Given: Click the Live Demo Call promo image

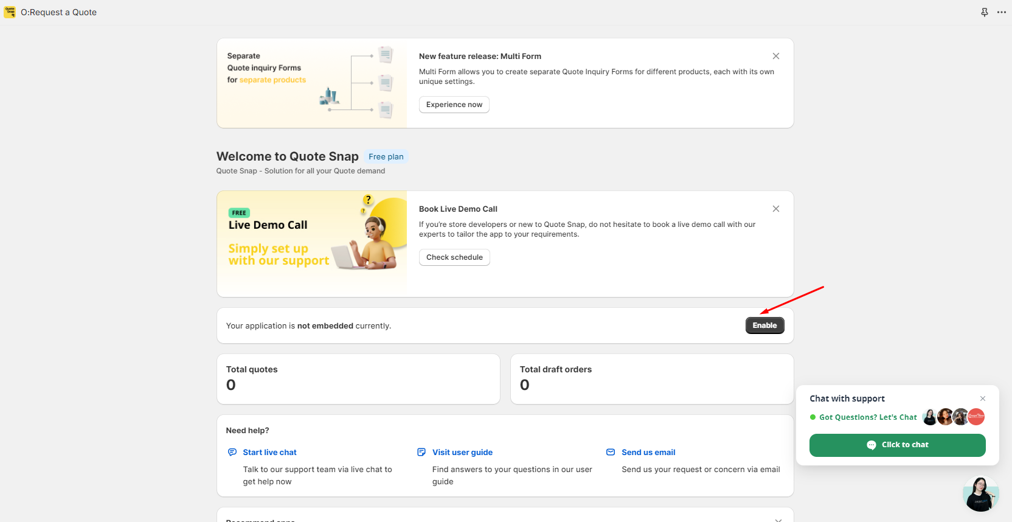Looking at the screenshot, I should click(311, 243).
